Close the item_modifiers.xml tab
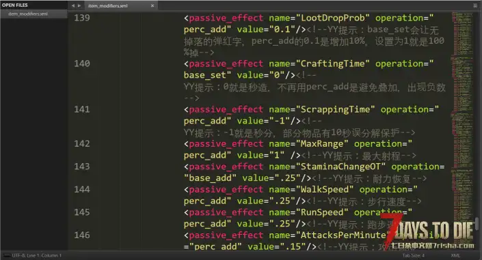 click(x=152, y=5)
